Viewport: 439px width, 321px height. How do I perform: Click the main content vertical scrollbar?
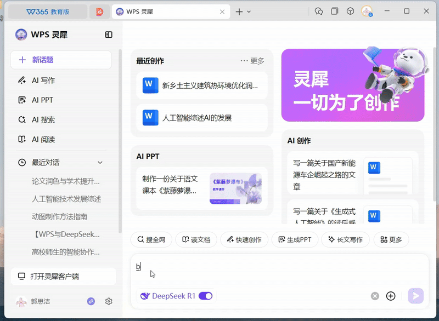[x=434, y=124]
